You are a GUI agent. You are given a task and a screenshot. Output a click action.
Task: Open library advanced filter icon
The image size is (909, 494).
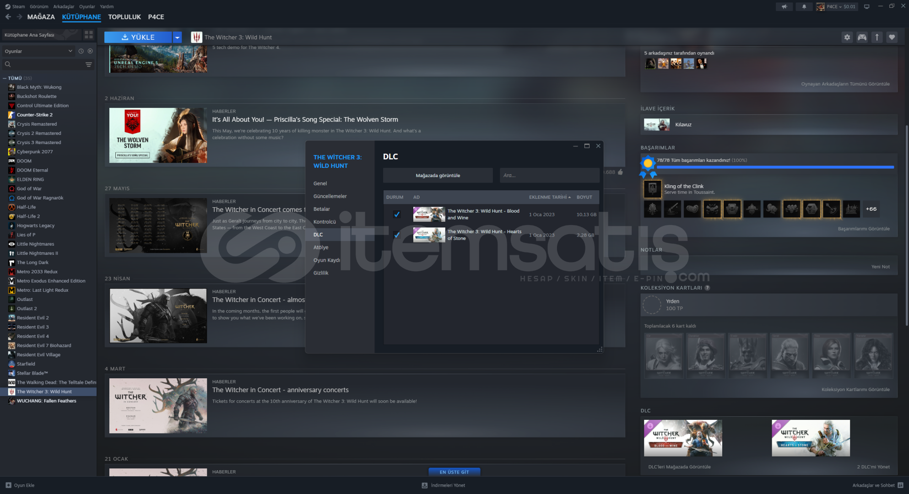click(89, 64)
